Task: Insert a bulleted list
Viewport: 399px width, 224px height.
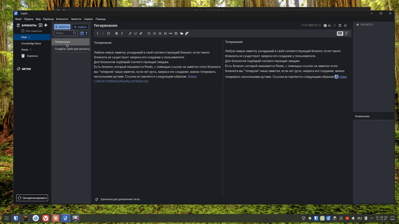Action: tap(149, 33)
